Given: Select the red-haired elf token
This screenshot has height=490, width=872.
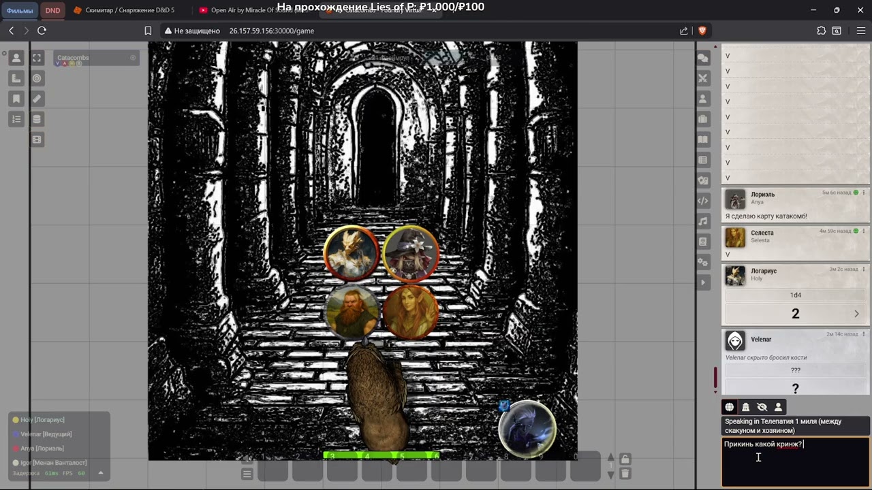Looking at the screenshot, I should coord(411,311).
